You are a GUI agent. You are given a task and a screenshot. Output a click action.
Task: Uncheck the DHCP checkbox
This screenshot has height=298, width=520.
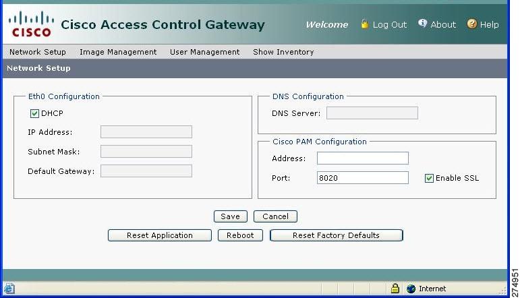[x=34, y=114]
